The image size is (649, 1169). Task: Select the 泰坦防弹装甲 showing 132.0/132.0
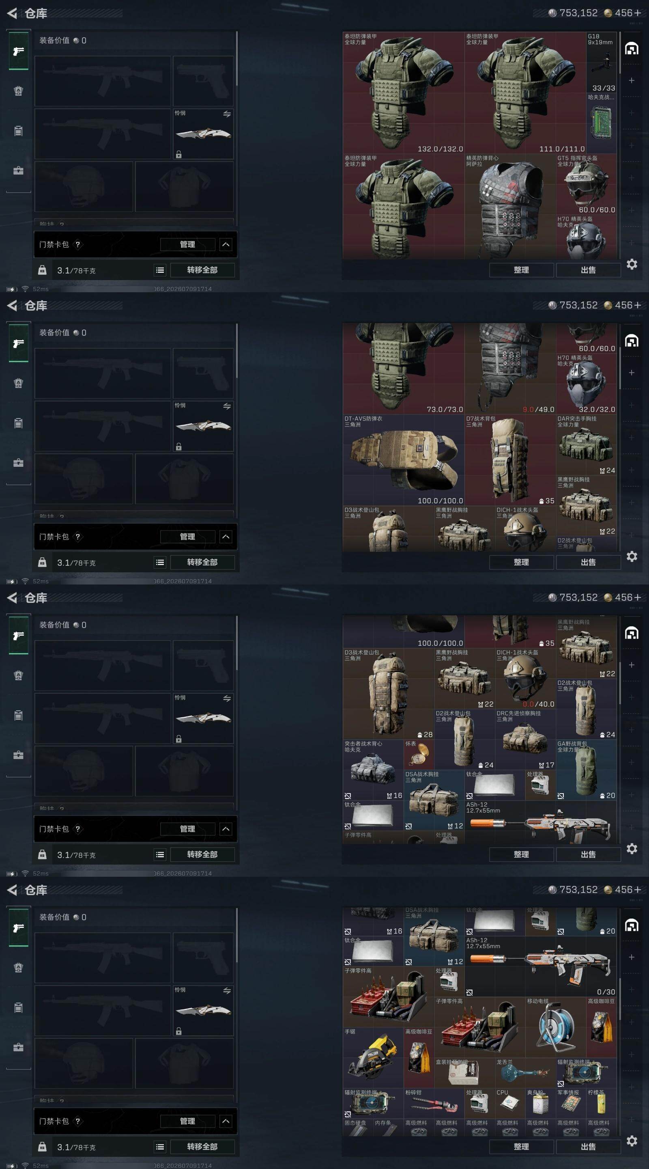click(x=404, y=93)
